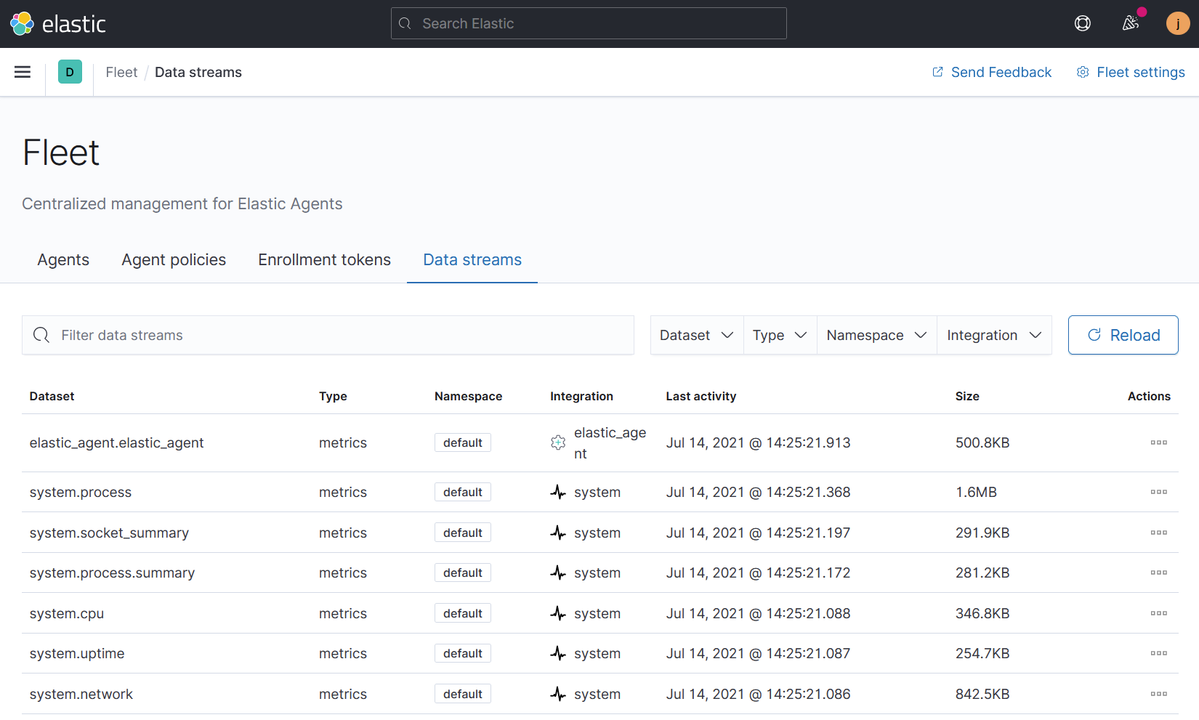Open actions menu for elastic_agent.elastic_agent
Viewport: 1199px width, 720px height.
(x=1159, y=442)
